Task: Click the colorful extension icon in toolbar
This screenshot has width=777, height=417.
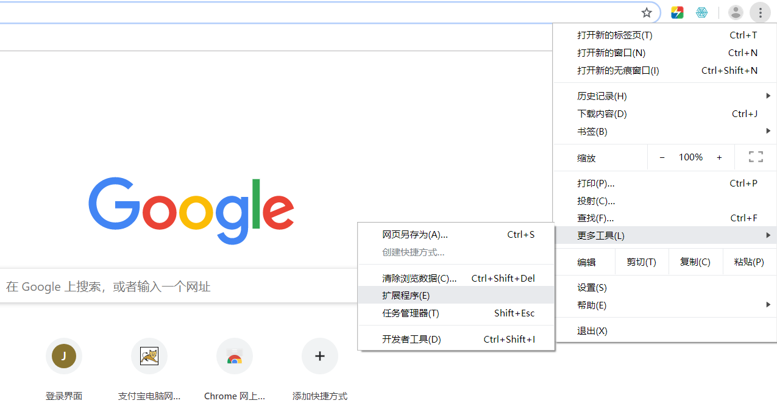Action: (677, 12)
